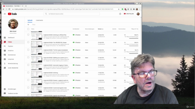Check the 'Customized agenda views' row

click(28, 88)
